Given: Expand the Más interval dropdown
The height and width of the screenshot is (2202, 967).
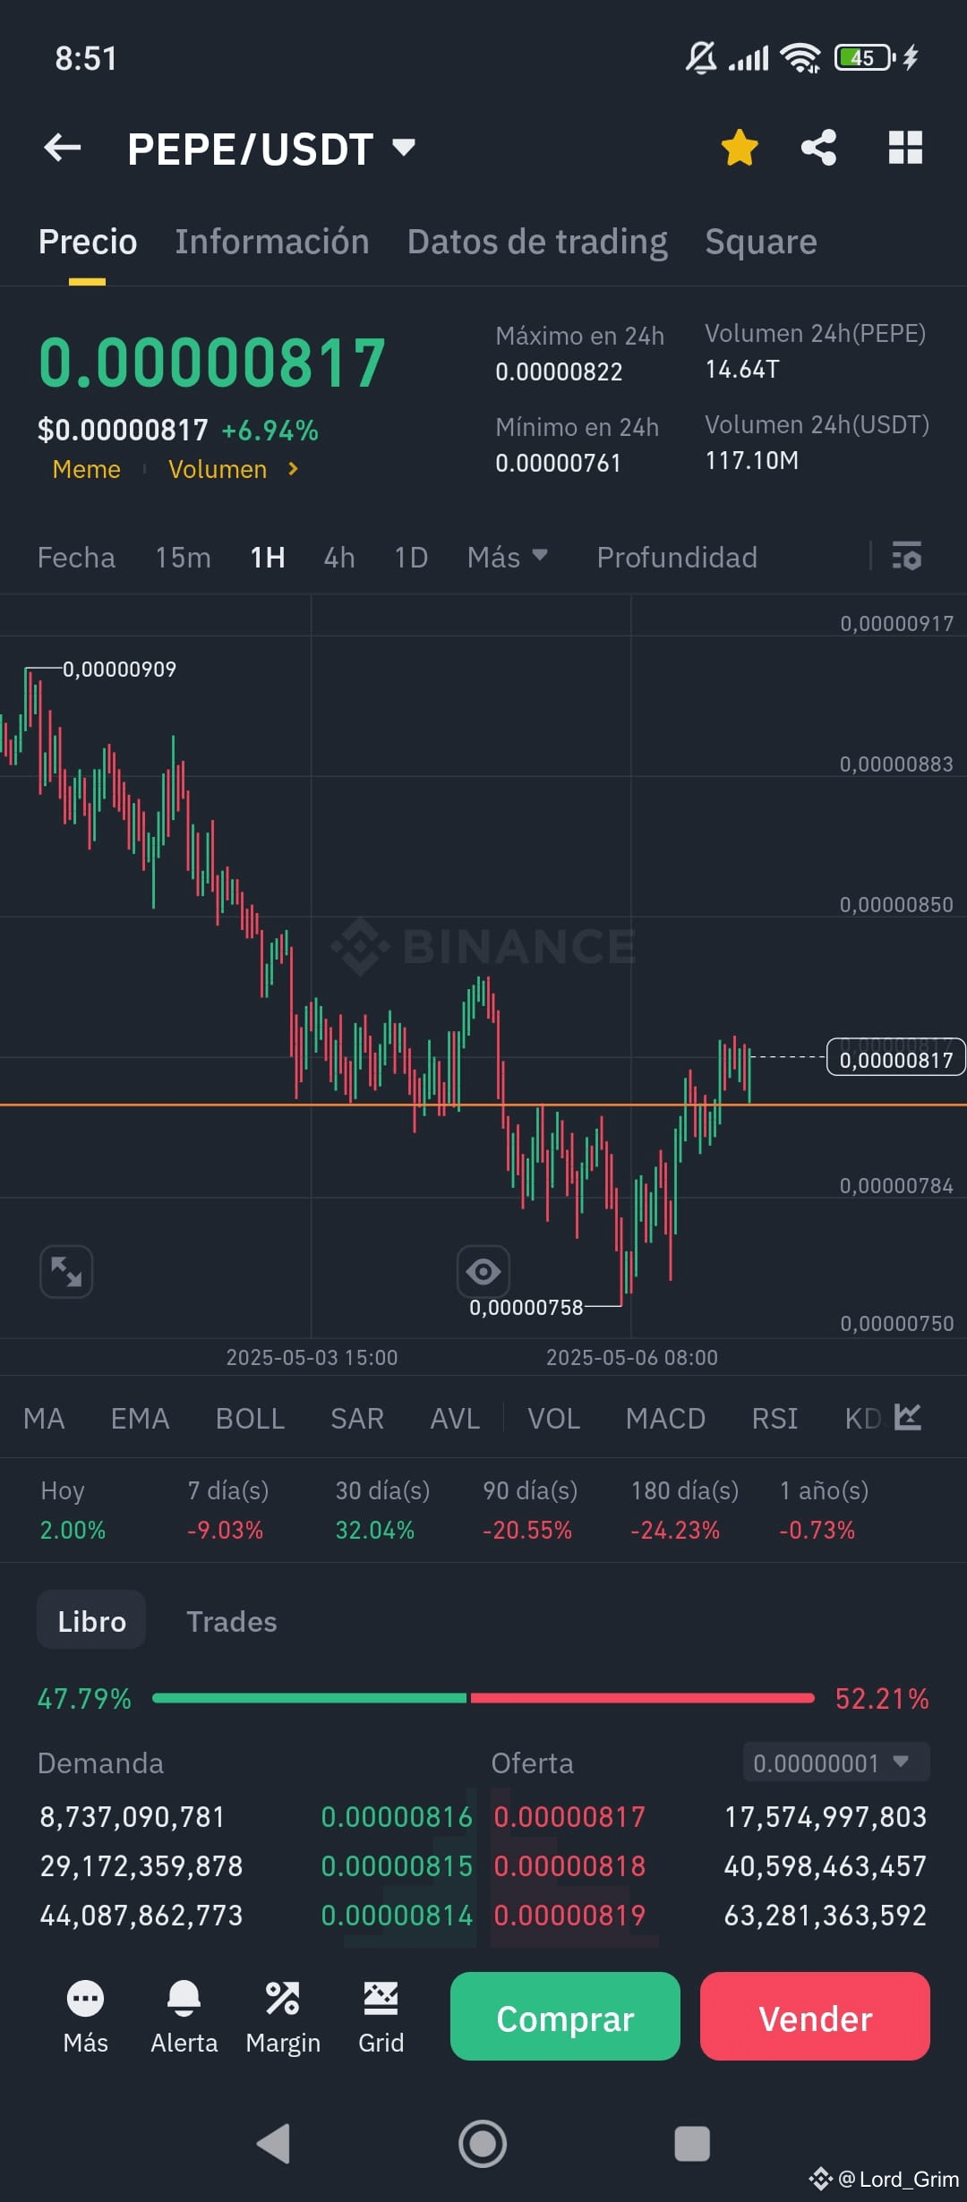Looking at the screenshot, I should point(507,558).
